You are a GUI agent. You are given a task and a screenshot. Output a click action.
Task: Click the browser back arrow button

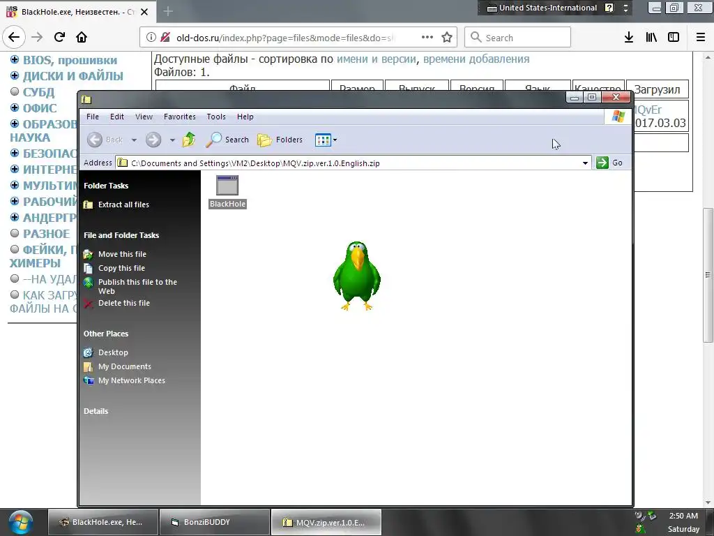[14, 38]
